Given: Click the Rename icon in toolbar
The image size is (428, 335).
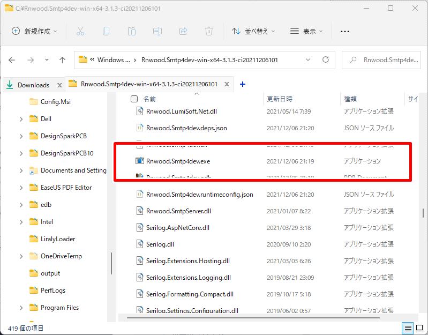Looking at the screenshot, I should [157, 31].
